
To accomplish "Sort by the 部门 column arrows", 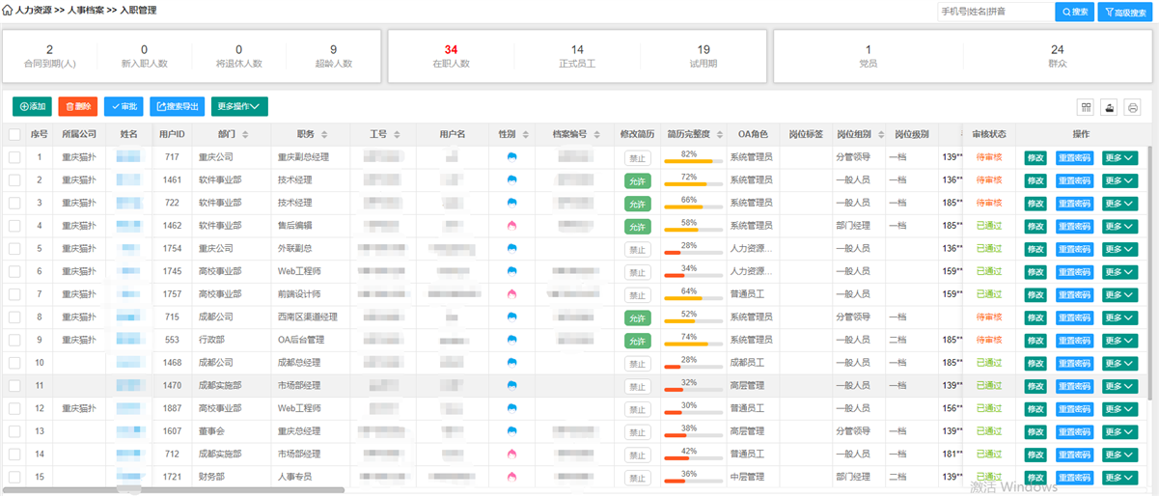I will pyautogui.click(x=246, y=134).
